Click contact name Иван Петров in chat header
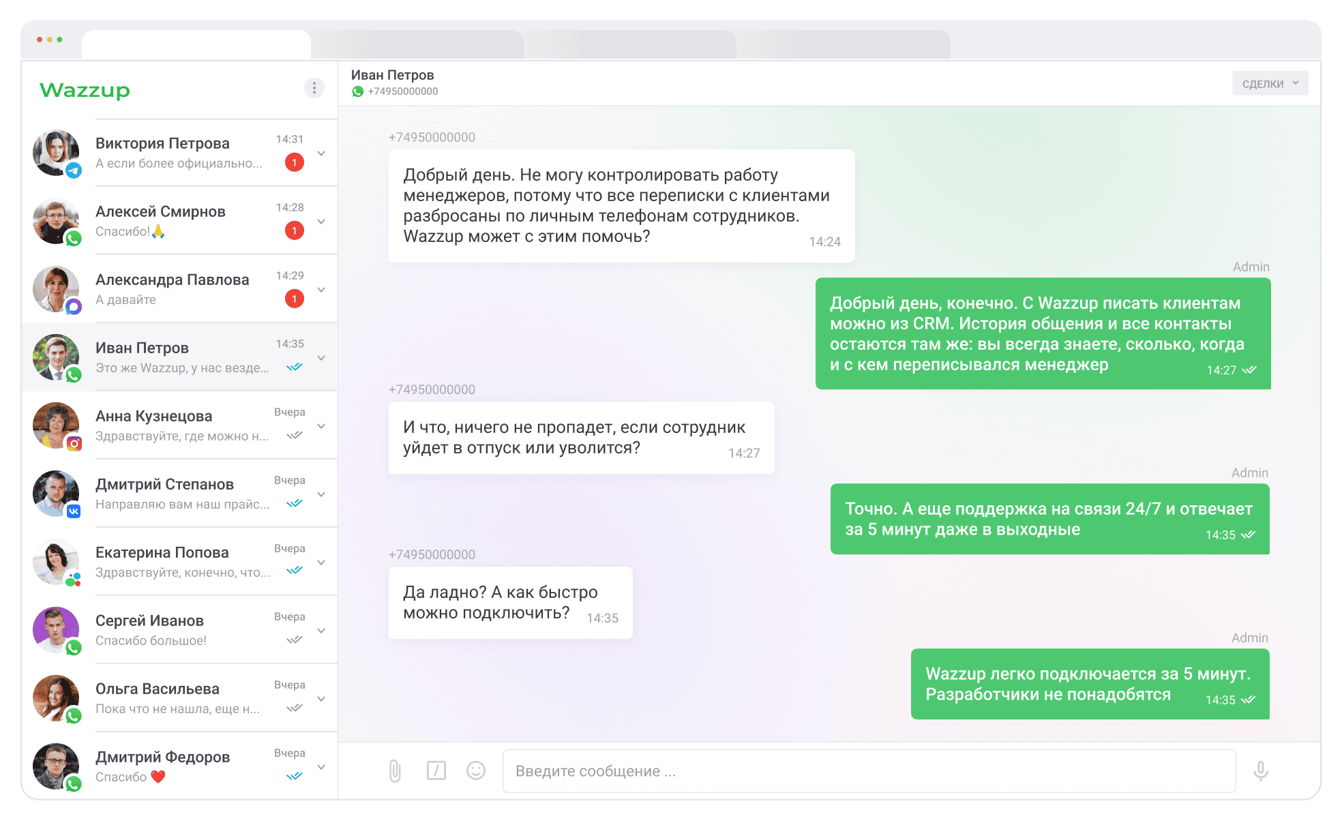 [393, 75]
